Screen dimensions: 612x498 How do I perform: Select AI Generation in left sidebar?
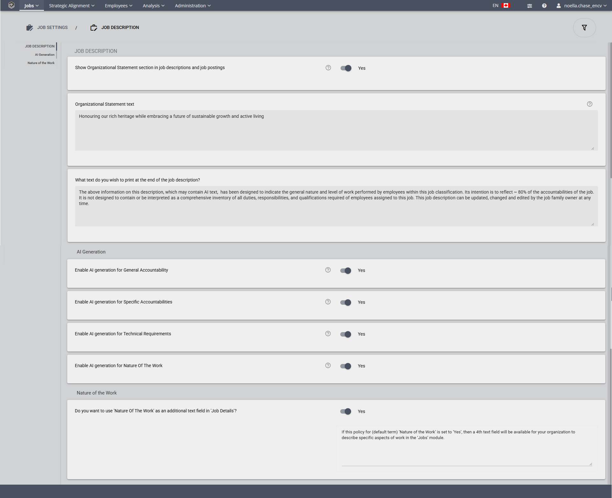45,54
